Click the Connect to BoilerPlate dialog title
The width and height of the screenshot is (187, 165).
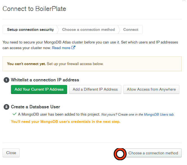pos(34,9)
